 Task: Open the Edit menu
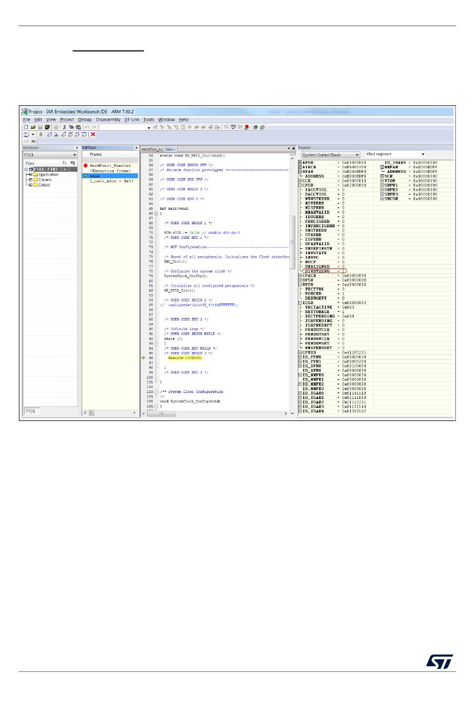(38, 120)
